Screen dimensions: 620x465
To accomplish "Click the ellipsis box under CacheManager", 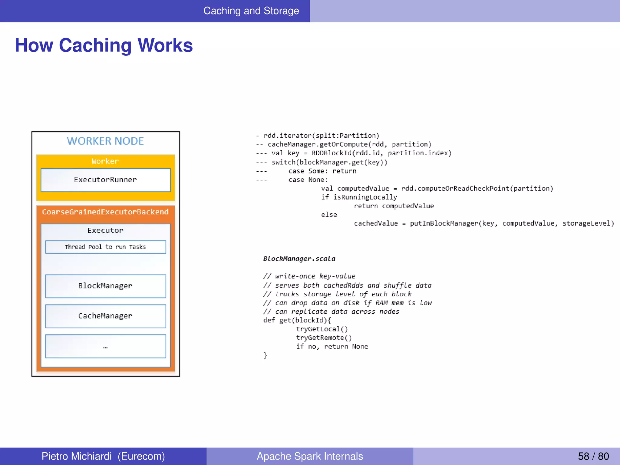I will click(x=105, y=346).
